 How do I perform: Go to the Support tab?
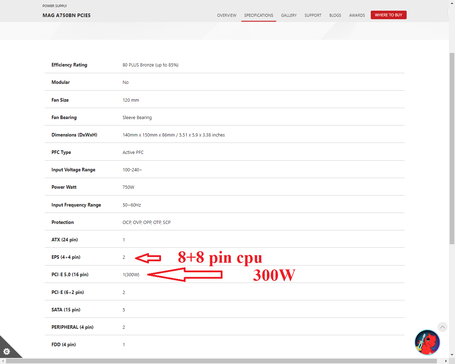[x=313, y=15]
